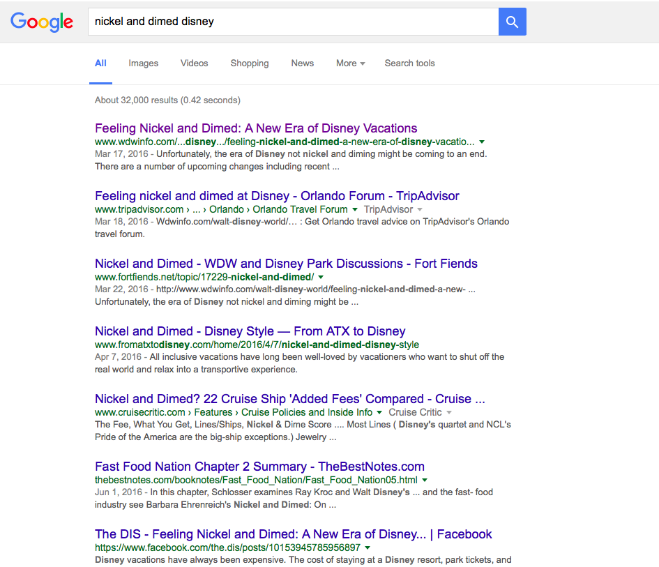Switch to the Images tab
Image resolution: width=659 pixels, height=567 pixels.
coord(144,63)
